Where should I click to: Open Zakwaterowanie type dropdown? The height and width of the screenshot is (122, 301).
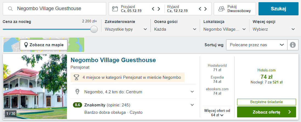[x=126, y=29]
